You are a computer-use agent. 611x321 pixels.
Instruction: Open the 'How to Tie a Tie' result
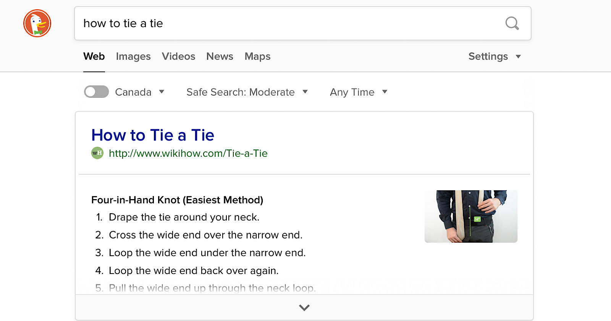coord(152,135)
